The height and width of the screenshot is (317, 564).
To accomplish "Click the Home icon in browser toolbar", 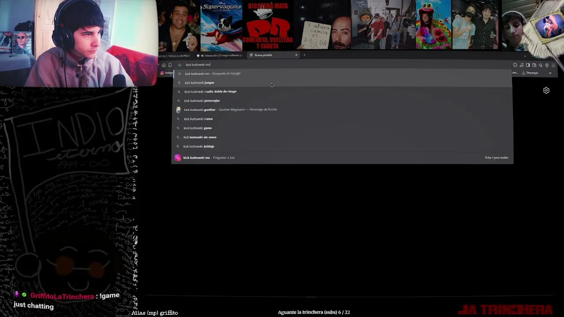I will point(163,65).
